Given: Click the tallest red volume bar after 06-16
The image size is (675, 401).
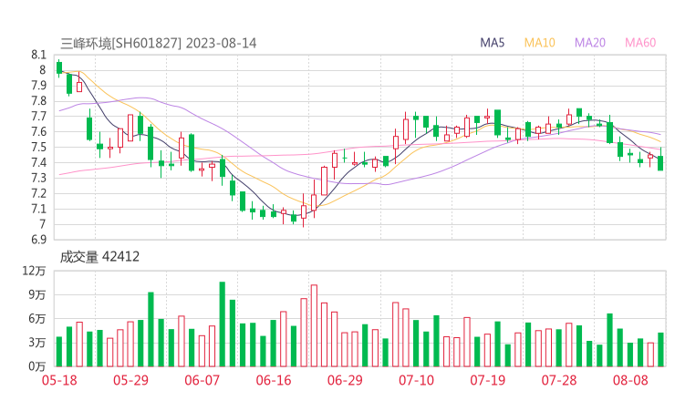Looking at the screenshot, I should [314, 325].
